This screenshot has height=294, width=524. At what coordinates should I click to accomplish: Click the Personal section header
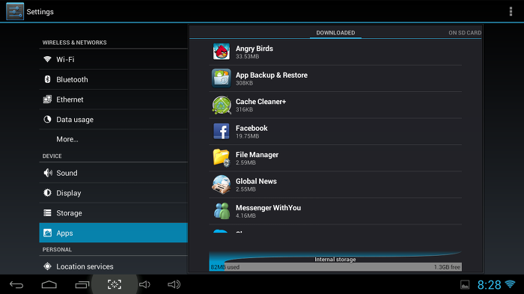pyautogui.click(x=57, y=250)
